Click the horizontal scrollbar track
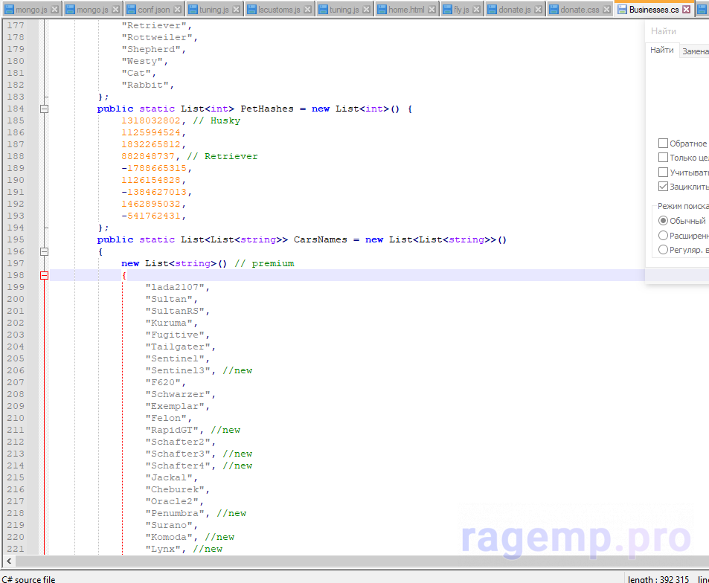 click(362, 561)
